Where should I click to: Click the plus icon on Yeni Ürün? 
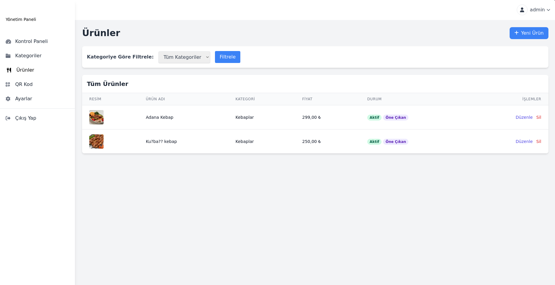point(516,33)
